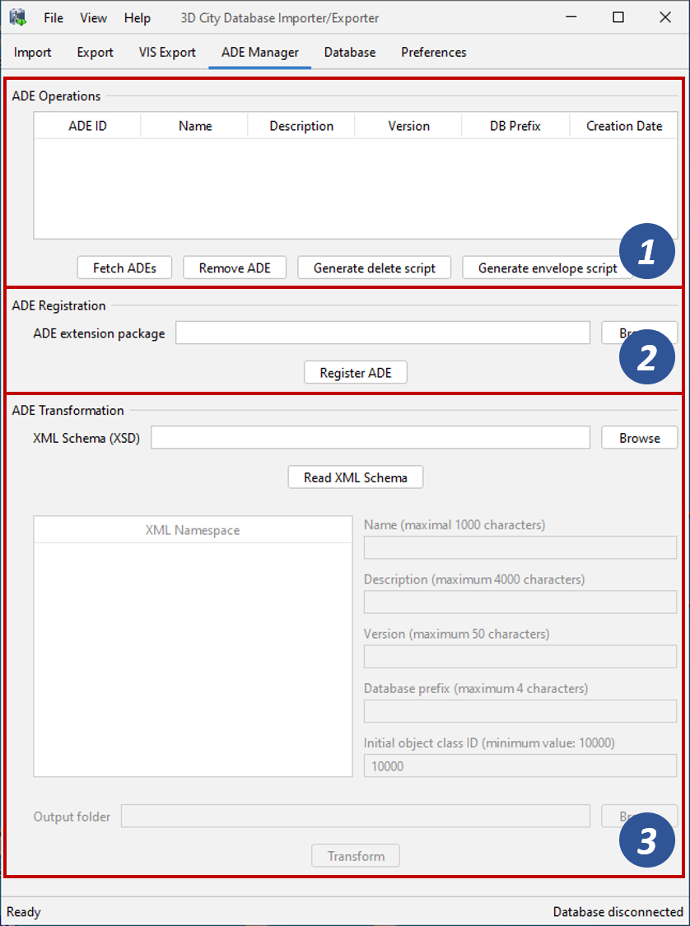Click the Ready status text
The image size is (690, 926).
point(24,912)
